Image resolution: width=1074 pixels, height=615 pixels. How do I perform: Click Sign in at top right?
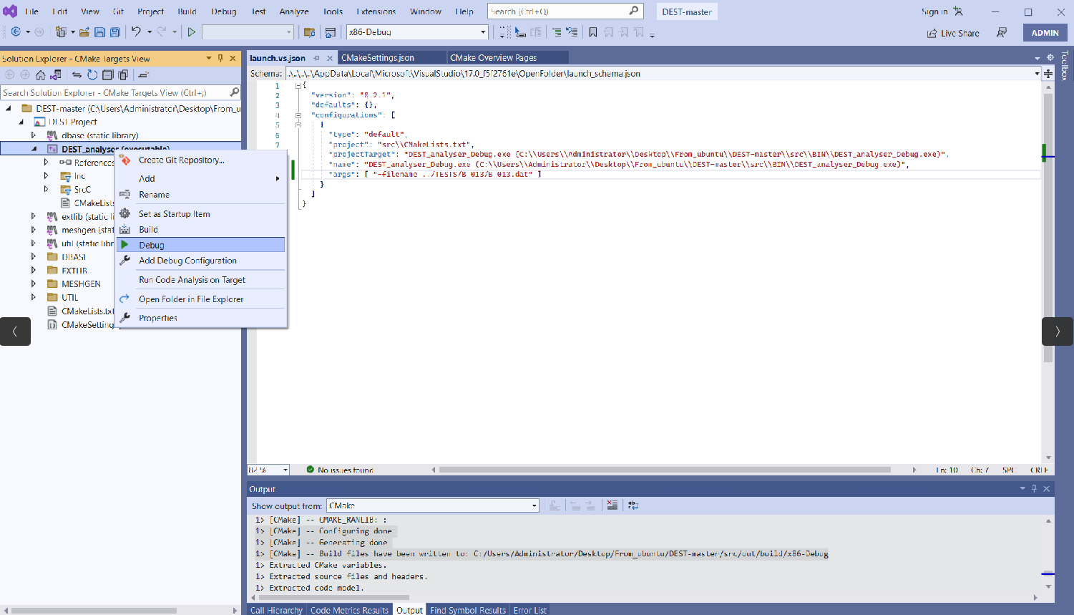pos(934,11)
